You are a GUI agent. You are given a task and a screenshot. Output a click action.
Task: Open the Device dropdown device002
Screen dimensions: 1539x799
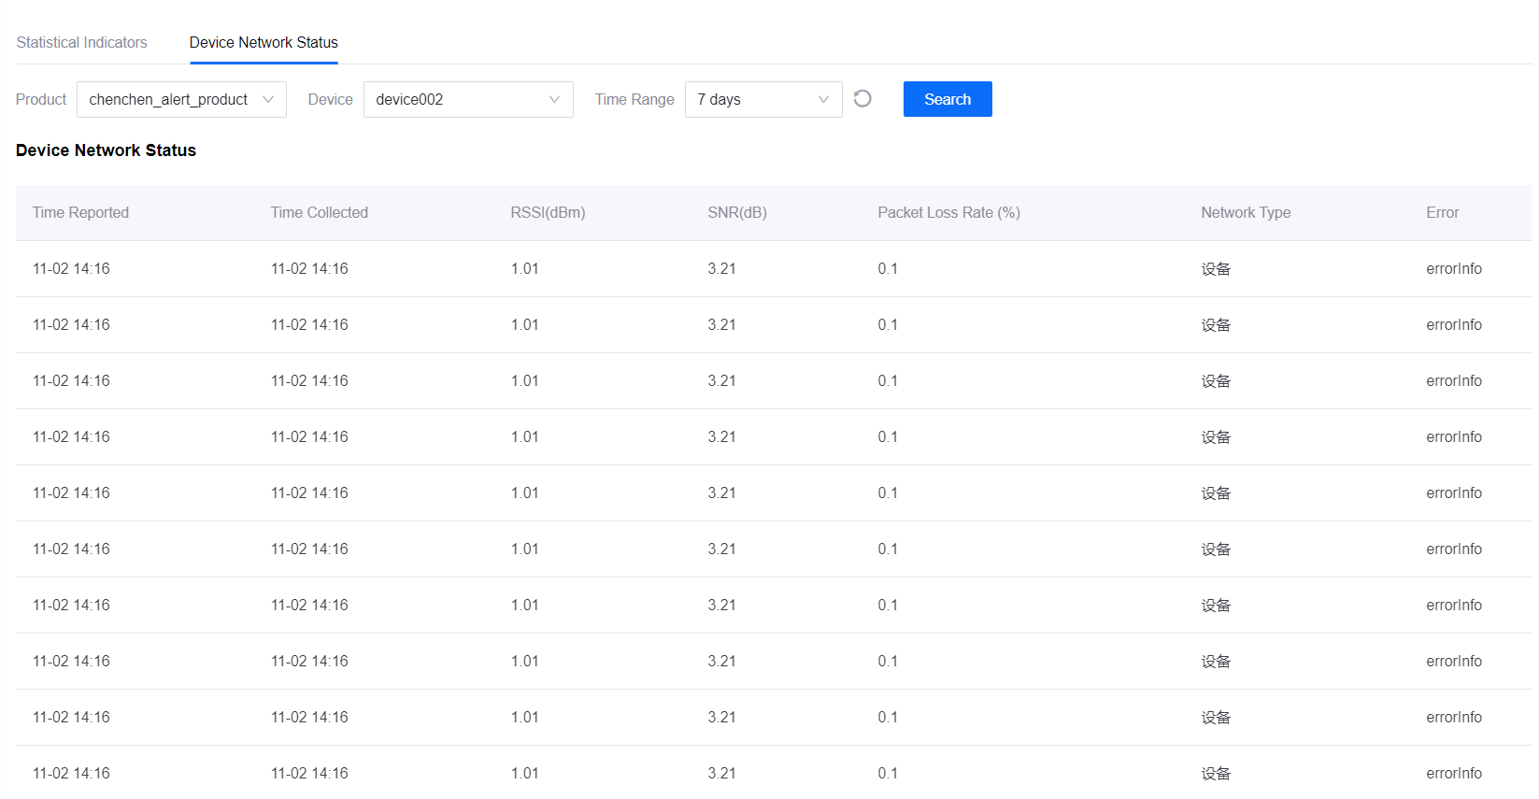point(468,99)
